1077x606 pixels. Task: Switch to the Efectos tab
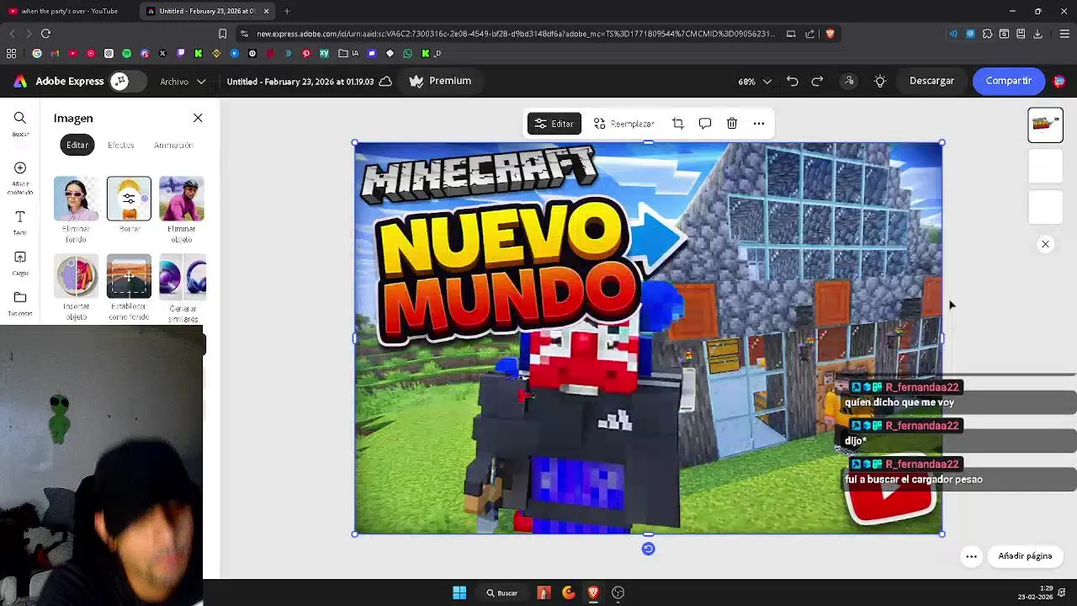120,145
